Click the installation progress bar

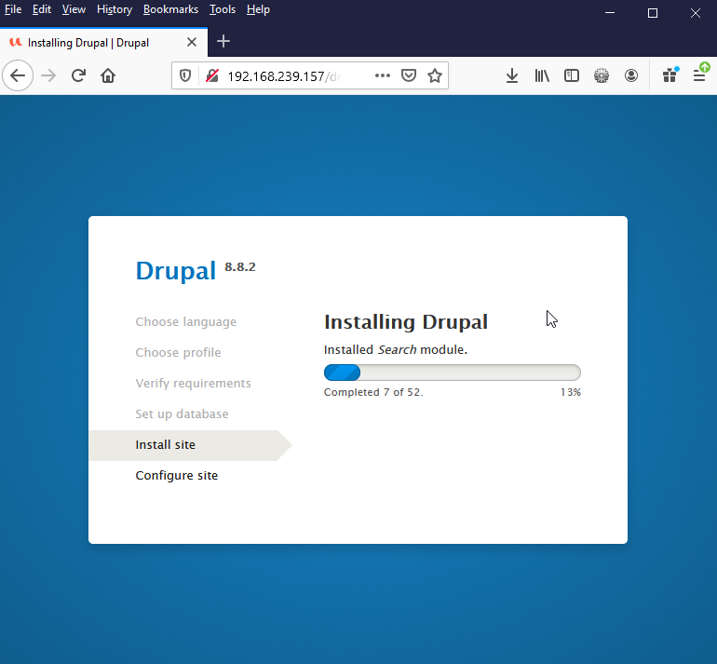452,373
